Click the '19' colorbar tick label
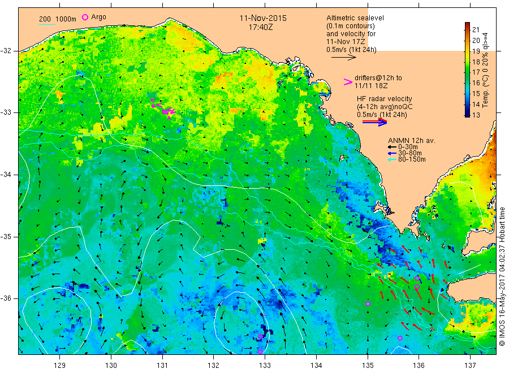 pyautogui.click(x=476, y=51)
